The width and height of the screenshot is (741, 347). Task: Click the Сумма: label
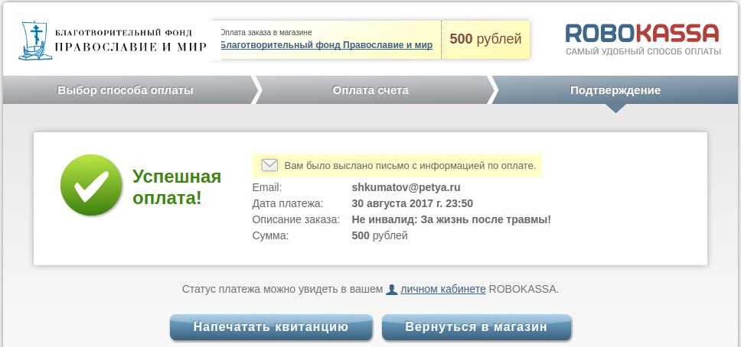tap(270, 235)
